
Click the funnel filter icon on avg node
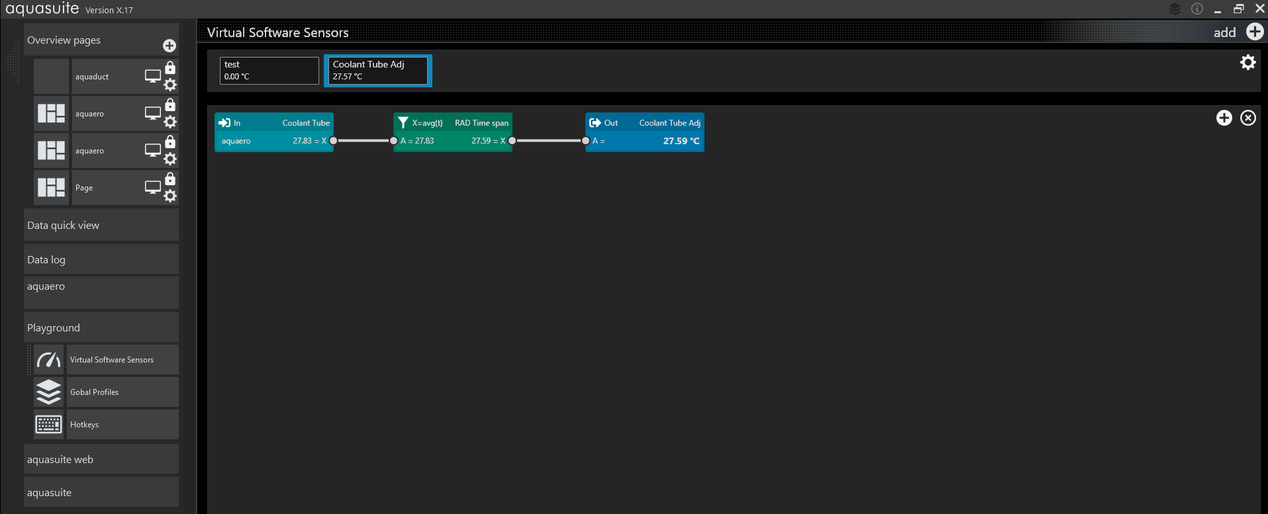click(x=403, y=122)
